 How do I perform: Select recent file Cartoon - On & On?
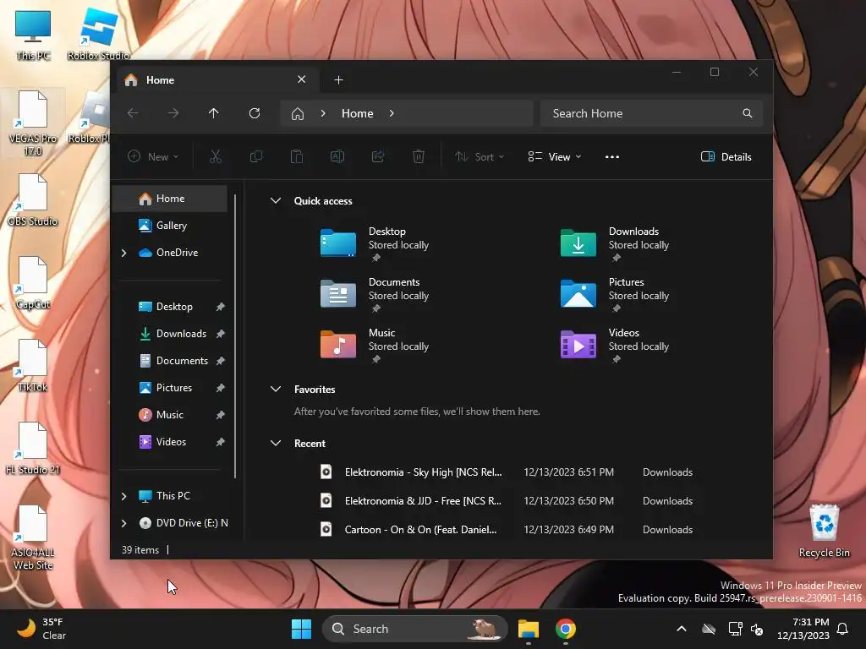pyautogui.click(x=506, y=530)
